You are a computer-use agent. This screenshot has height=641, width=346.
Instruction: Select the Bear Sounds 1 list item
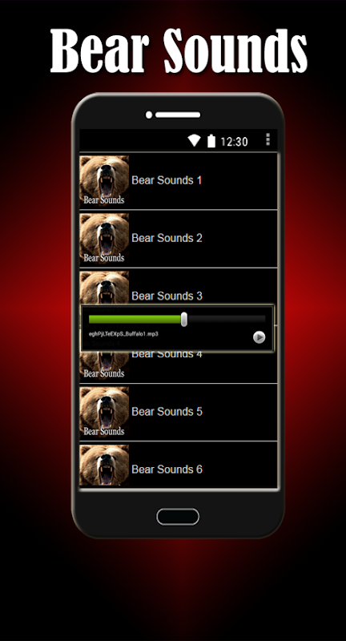pyautogui.click(x=179, y=181)
